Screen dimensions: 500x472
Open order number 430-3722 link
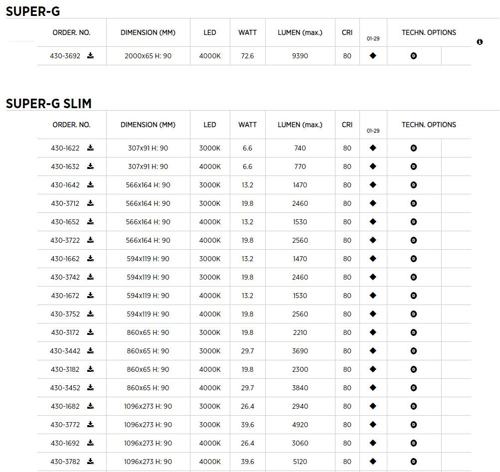65,240
